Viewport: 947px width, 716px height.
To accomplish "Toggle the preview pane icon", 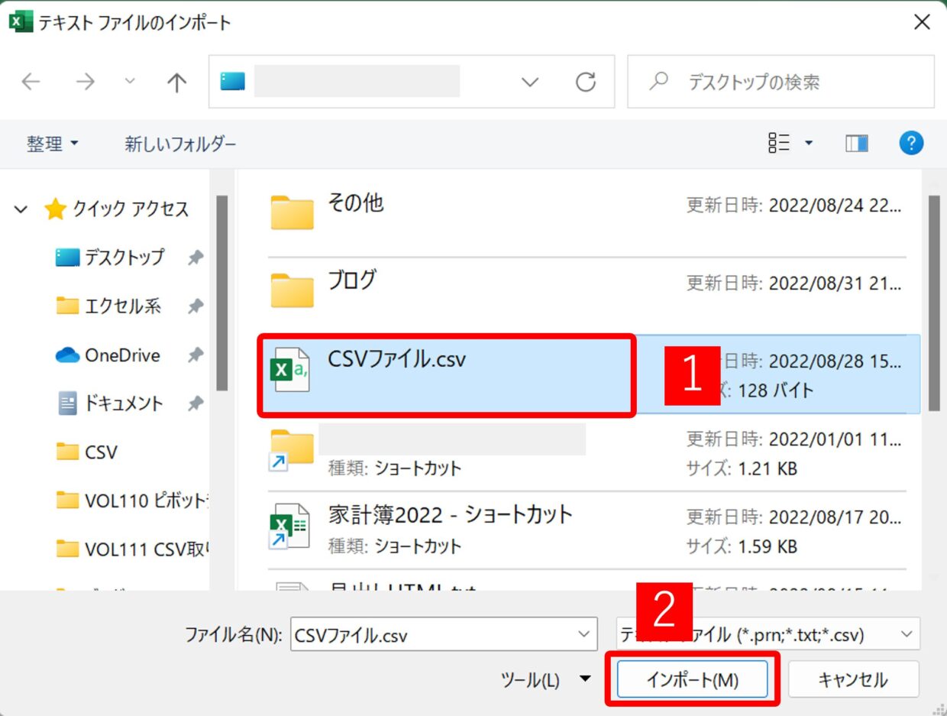I will coord(857,143).
